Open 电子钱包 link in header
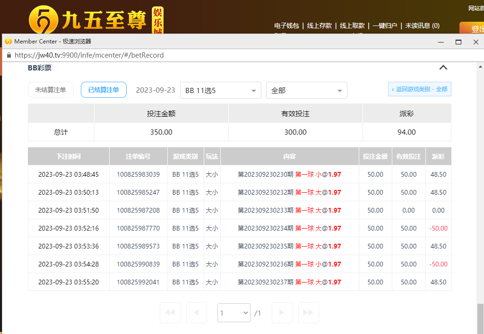The image size is (484, 334). (286, 26)
